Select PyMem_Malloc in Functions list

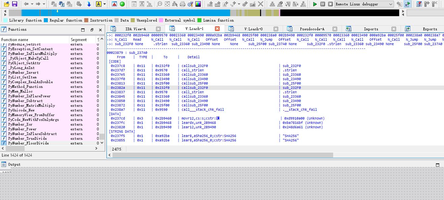50,91
